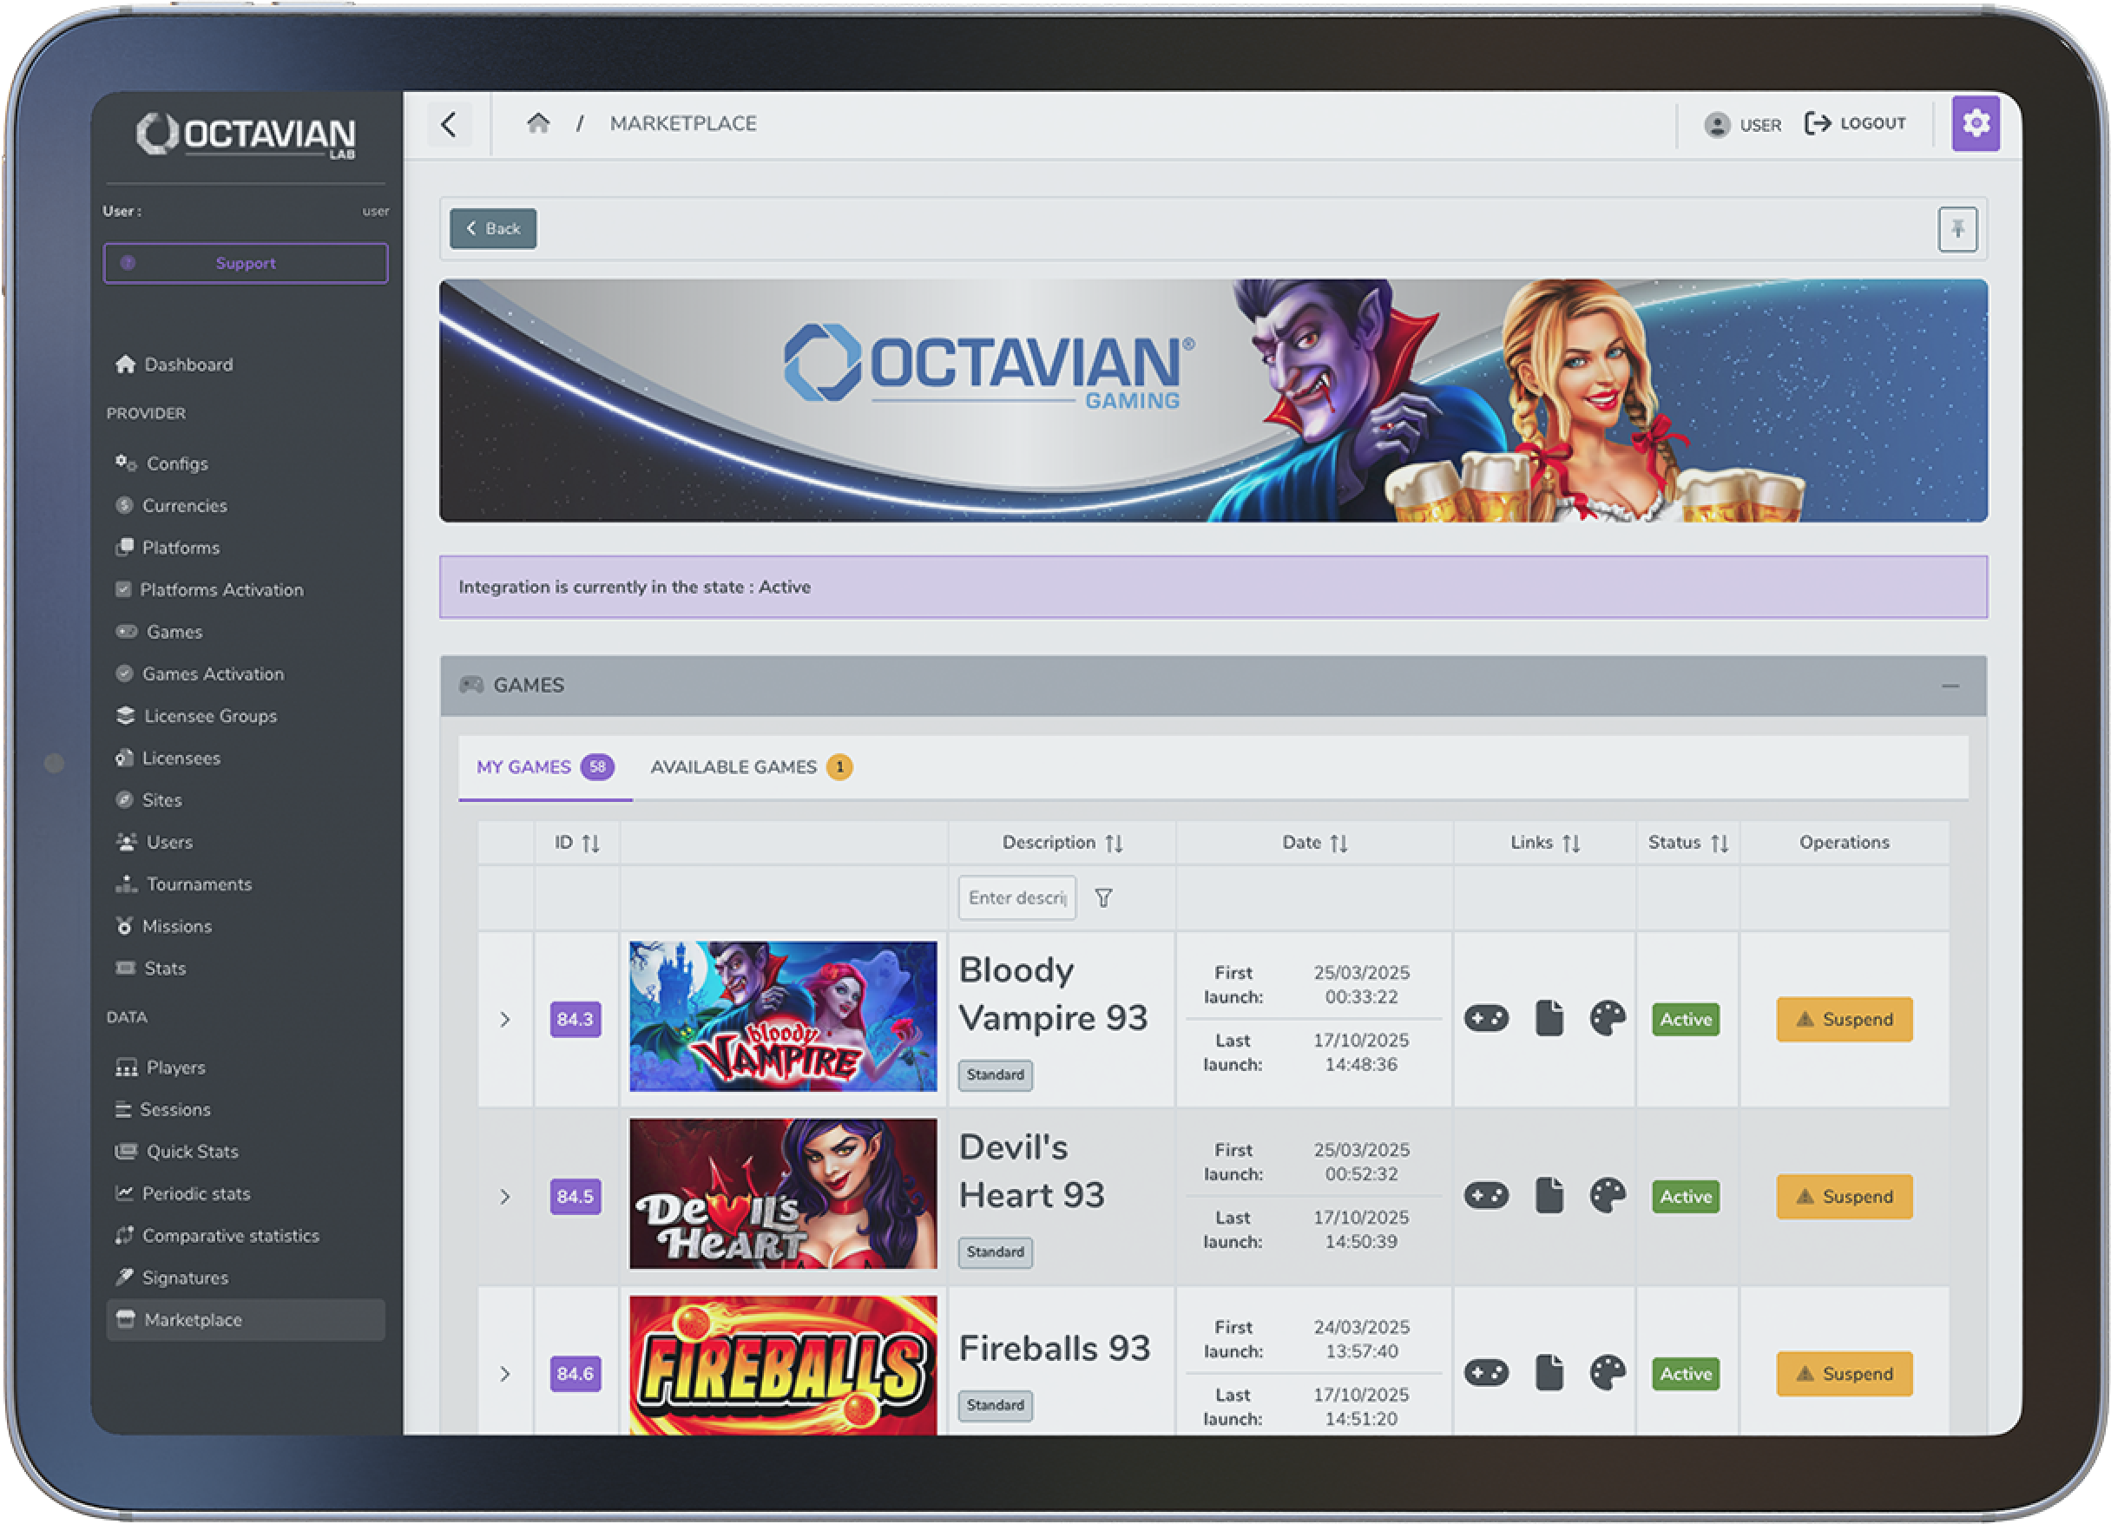Open the purple settings gear
Screen dimensions: 2111x1524
pos(1976,124)
